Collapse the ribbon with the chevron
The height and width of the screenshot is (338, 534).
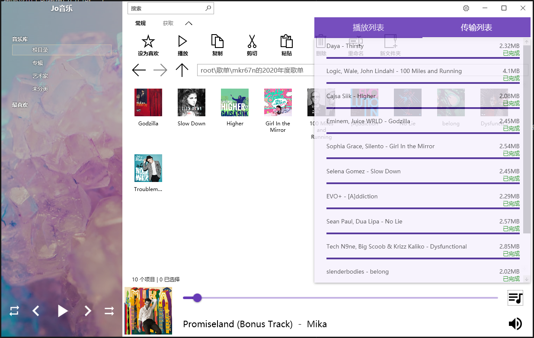coord(189,23)
